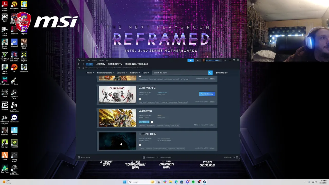Click the Search the store field
The image size is (329, 185).
(180, 73)
